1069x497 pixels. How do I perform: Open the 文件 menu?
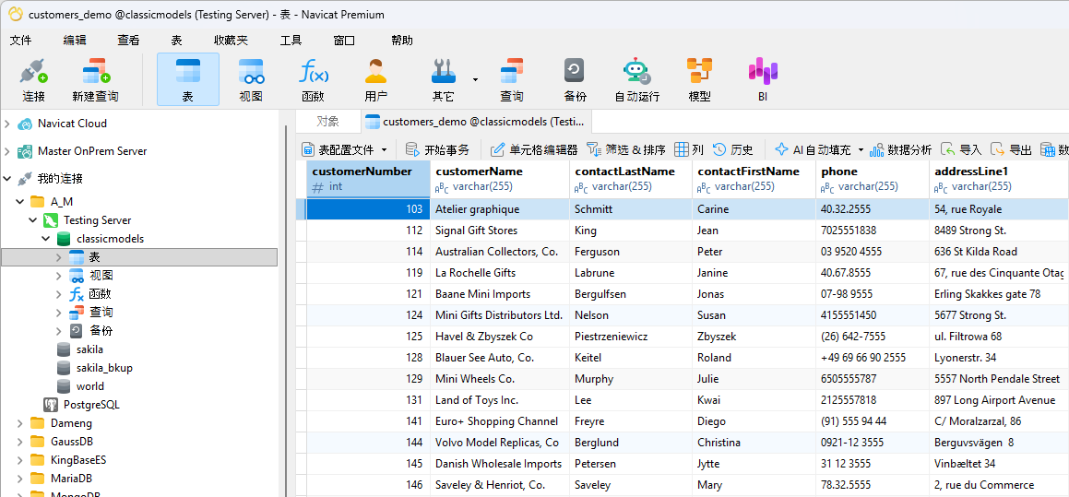tap(20, 41)
